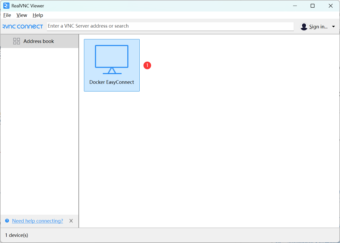
Task: Open the Need help connecting? link
Action: 38,221
